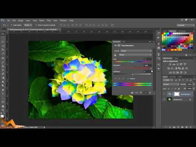Click the layer Opacity field
Screen dimensions: 196x147
pos(189,85)
